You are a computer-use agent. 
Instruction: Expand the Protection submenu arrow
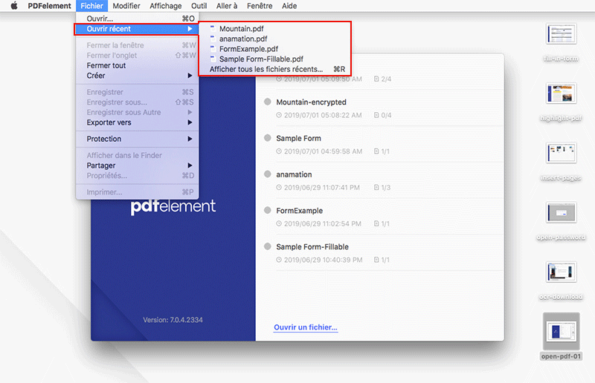(190, 139)
